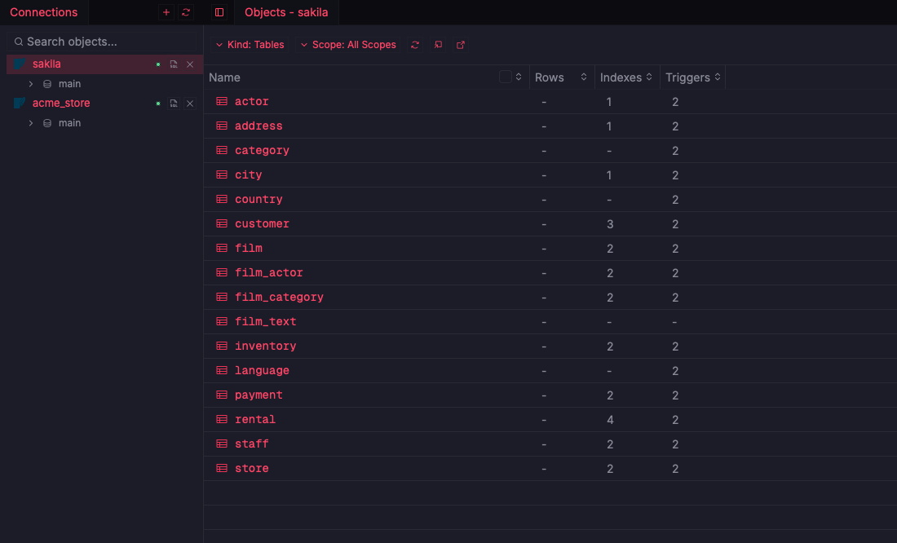Click the table icon for film_text

pyautogui.click(x=222, y=321)
